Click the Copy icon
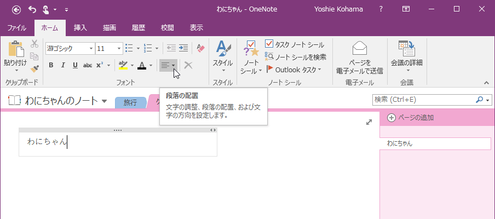 click(x=34, y=56)
